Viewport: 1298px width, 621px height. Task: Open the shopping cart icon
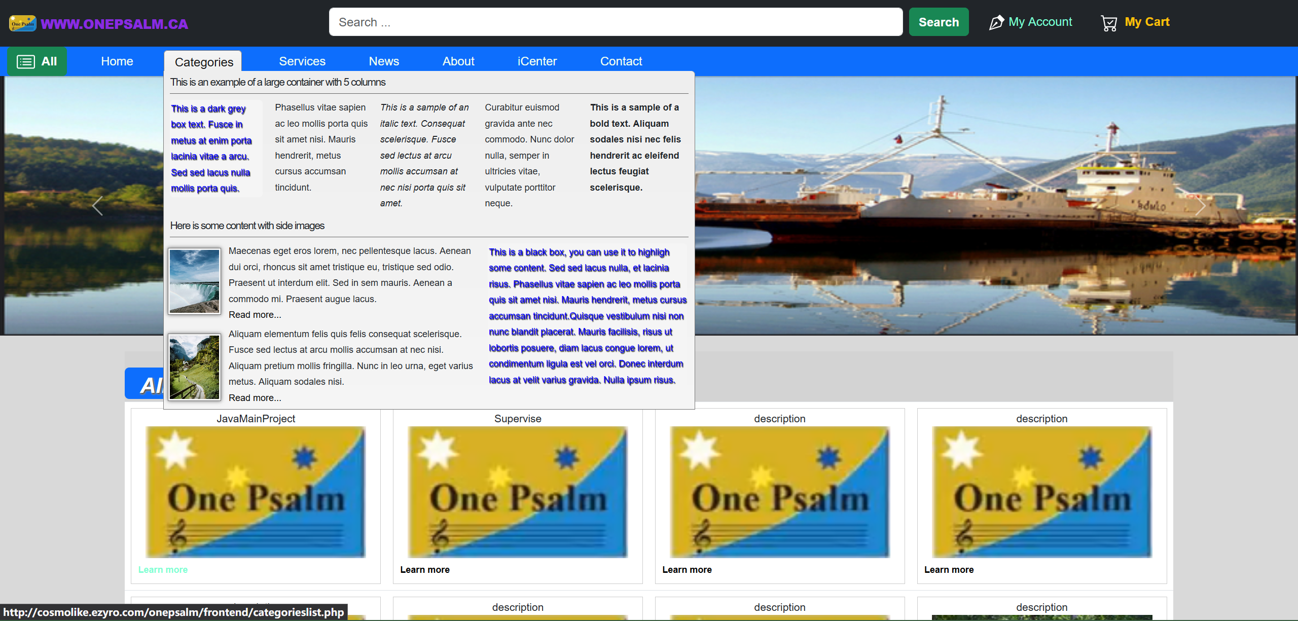[1109, 23]
